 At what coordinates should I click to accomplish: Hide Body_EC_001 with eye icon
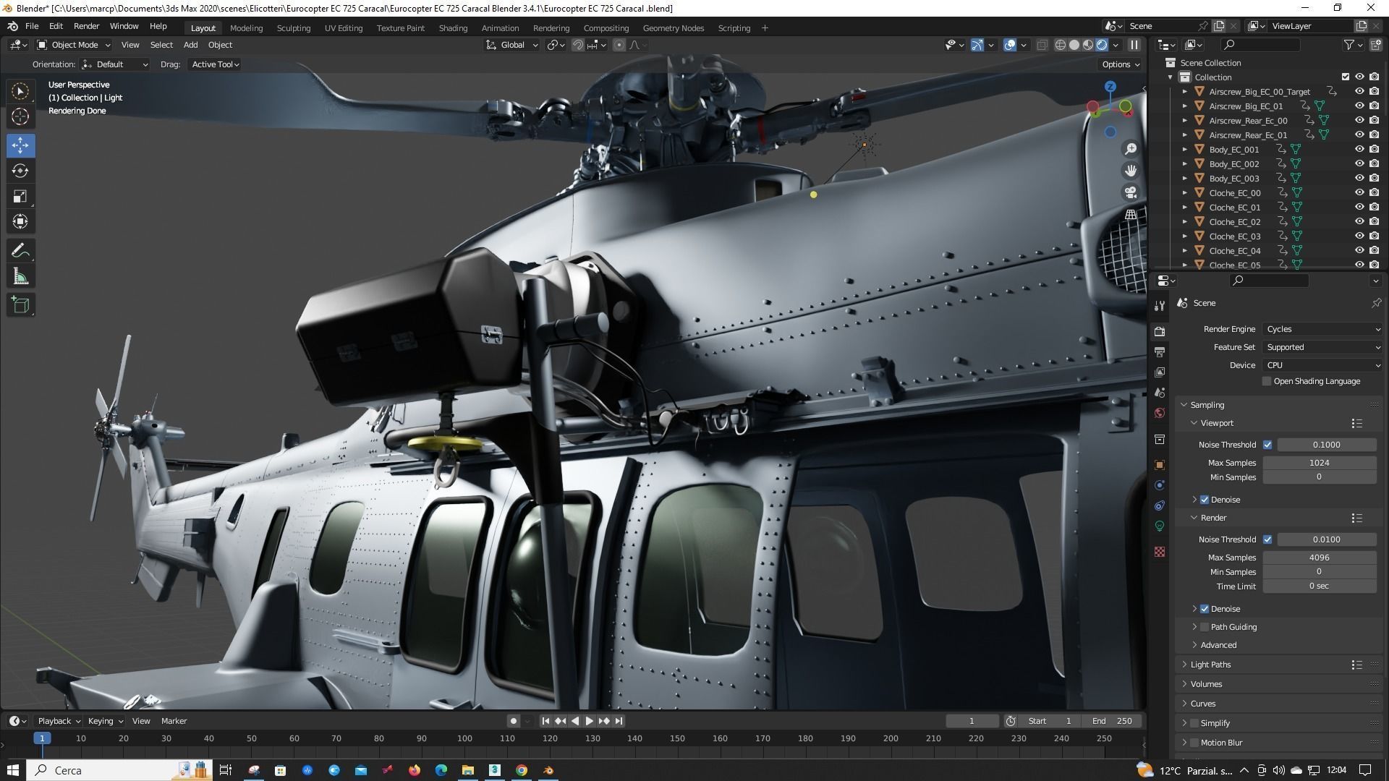pyautogui.click(x=1359, y=149)
